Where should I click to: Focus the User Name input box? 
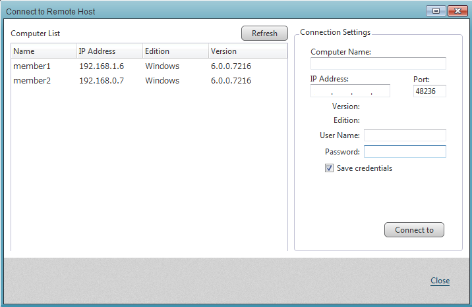405,135
